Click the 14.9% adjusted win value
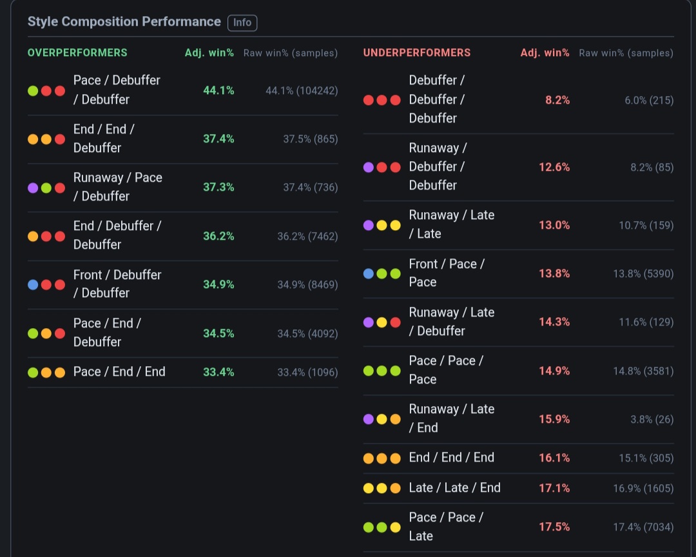 pos(554,371)
